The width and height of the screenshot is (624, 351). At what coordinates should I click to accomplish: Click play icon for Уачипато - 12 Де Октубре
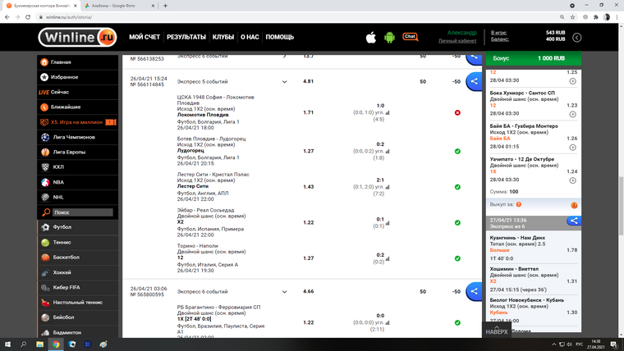(572, 180)
